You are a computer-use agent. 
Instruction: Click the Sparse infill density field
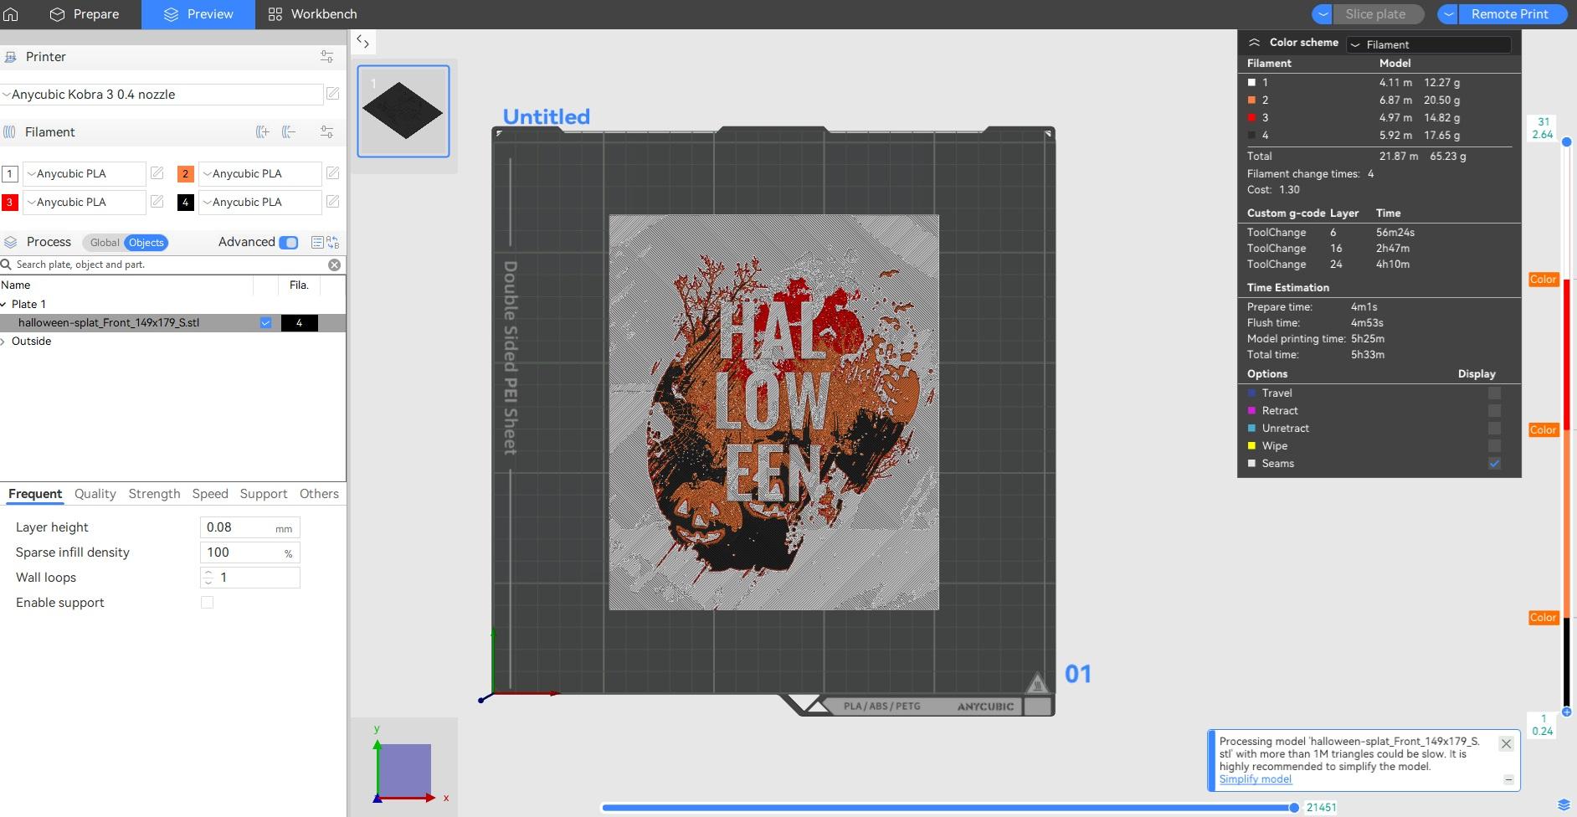(x=249, y=552)
